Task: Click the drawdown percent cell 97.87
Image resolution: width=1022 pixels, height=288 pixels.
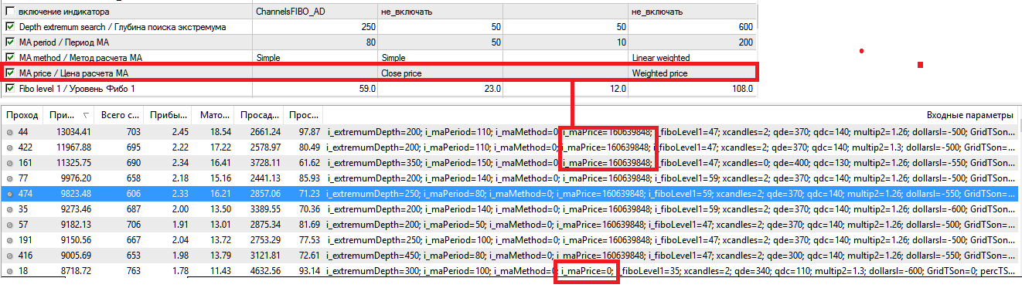Action: point(309,133)
